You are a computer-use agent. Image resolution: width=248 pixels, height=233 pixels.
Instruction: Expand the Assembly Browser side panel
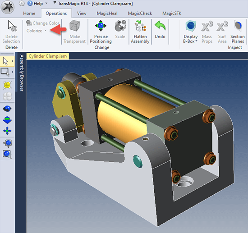click(x=22, y=73)
